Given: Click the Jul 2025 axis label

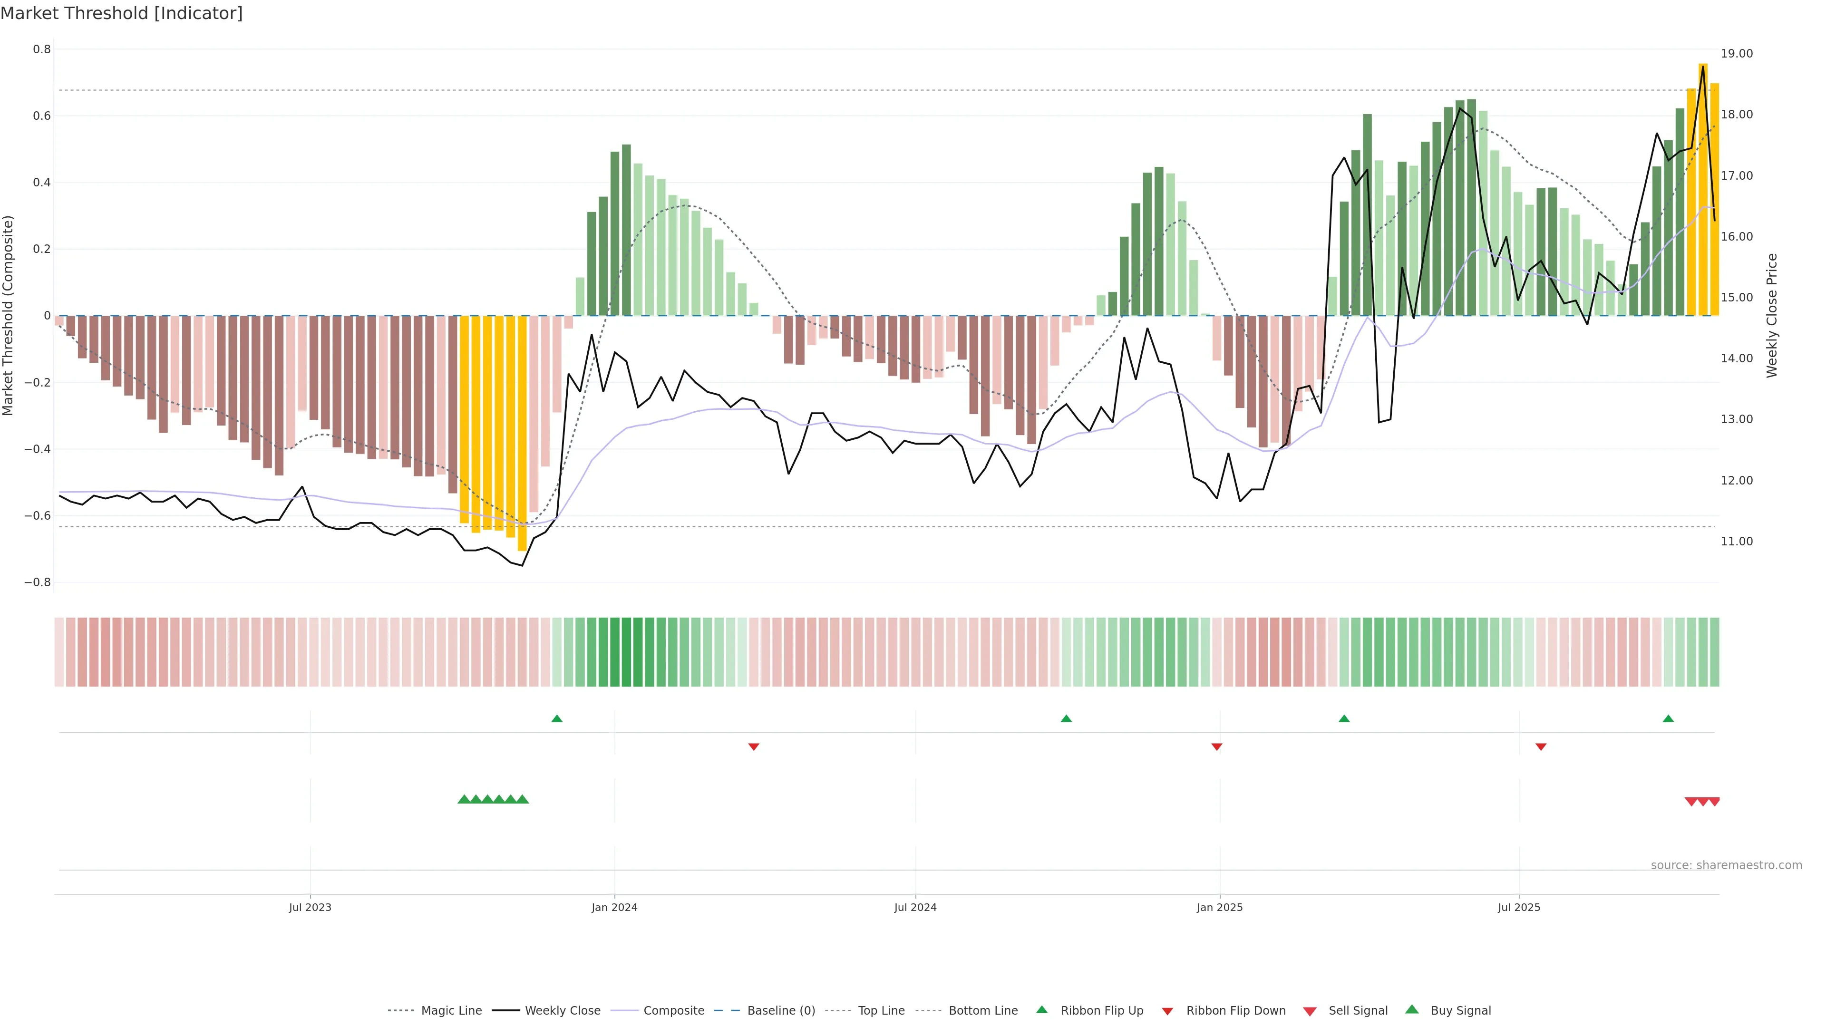Looking at the screenshot, I should [1519, 907].
